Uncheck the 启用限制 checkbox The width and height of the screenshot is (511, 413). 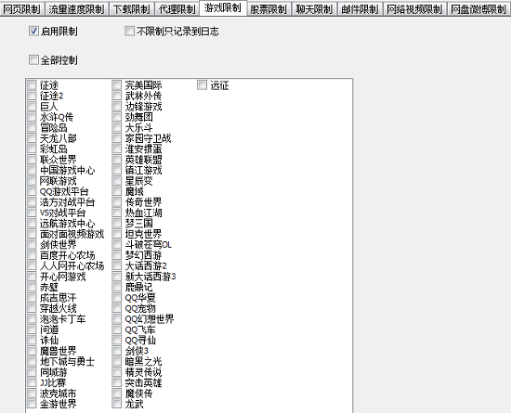tap(33, 32)
